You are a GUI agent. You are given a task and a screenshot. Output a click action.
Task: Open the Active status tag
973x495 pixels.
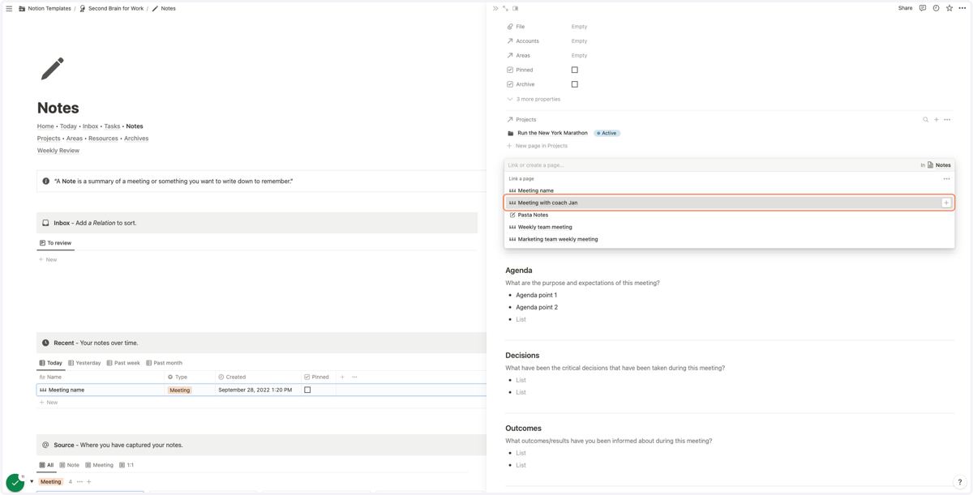(x=607, y=133)
